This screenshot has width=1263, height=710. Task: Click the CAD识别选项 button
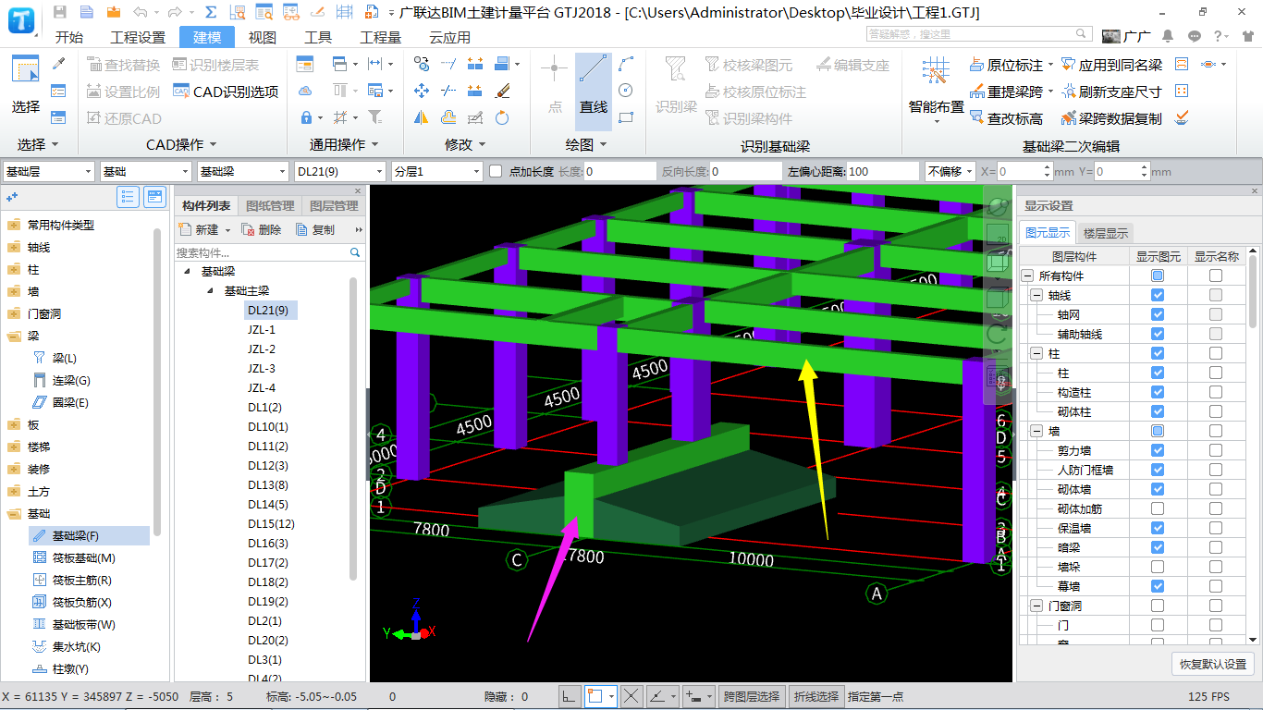tap(227, 92)
